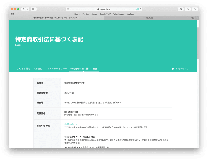The width and height of the screenshot is (208, 160).
Task: Click the プロジェクトオーナーの支払う対価 heading
Action: click(80, 137)
